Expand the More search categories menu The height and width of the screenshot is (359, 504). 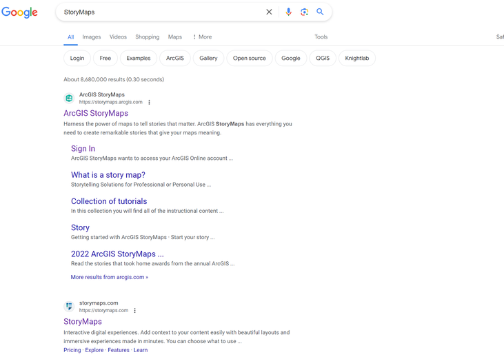coord(202,37)
